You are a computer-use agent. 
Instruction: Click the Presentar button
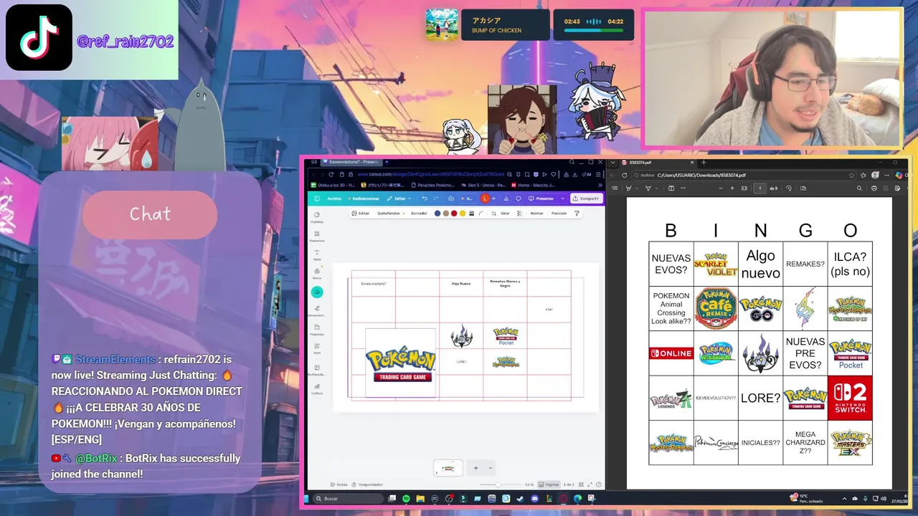541,199
